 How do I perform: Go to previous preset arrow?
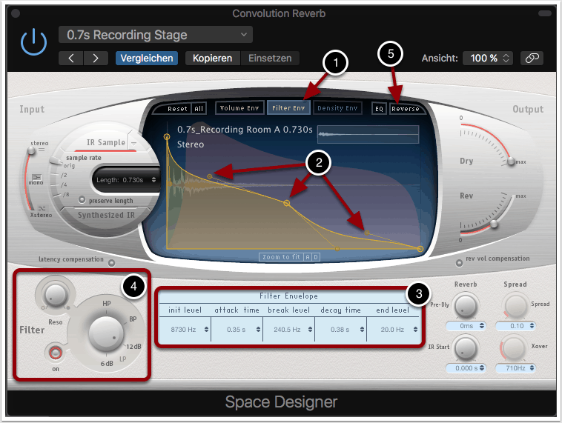pyautogui.click(x=71, y=58)
